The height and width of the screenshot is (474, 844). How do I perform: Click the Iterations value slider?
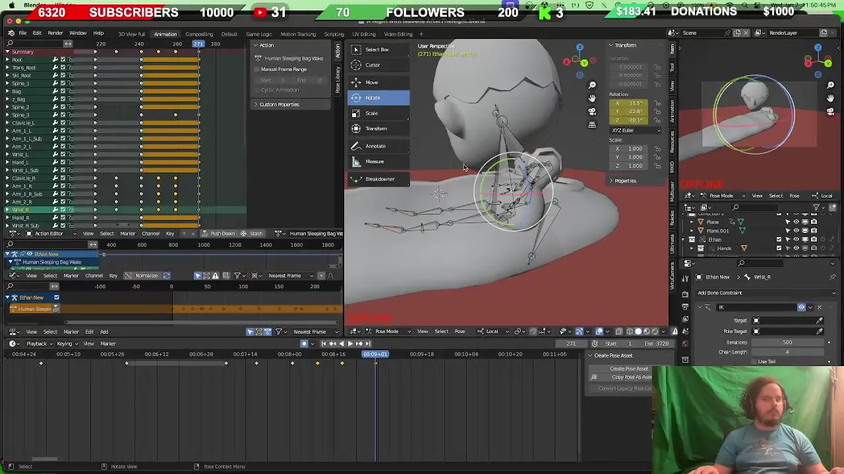click(x=787, y=342)
